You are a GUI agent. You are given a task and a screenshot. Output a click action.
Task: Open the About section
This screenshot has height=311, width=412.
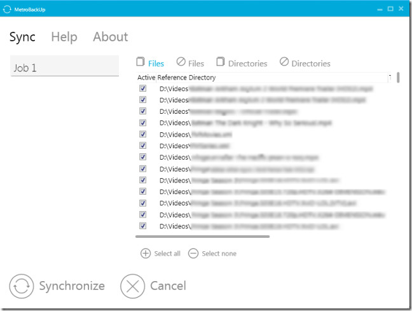(x=111, y=37)
